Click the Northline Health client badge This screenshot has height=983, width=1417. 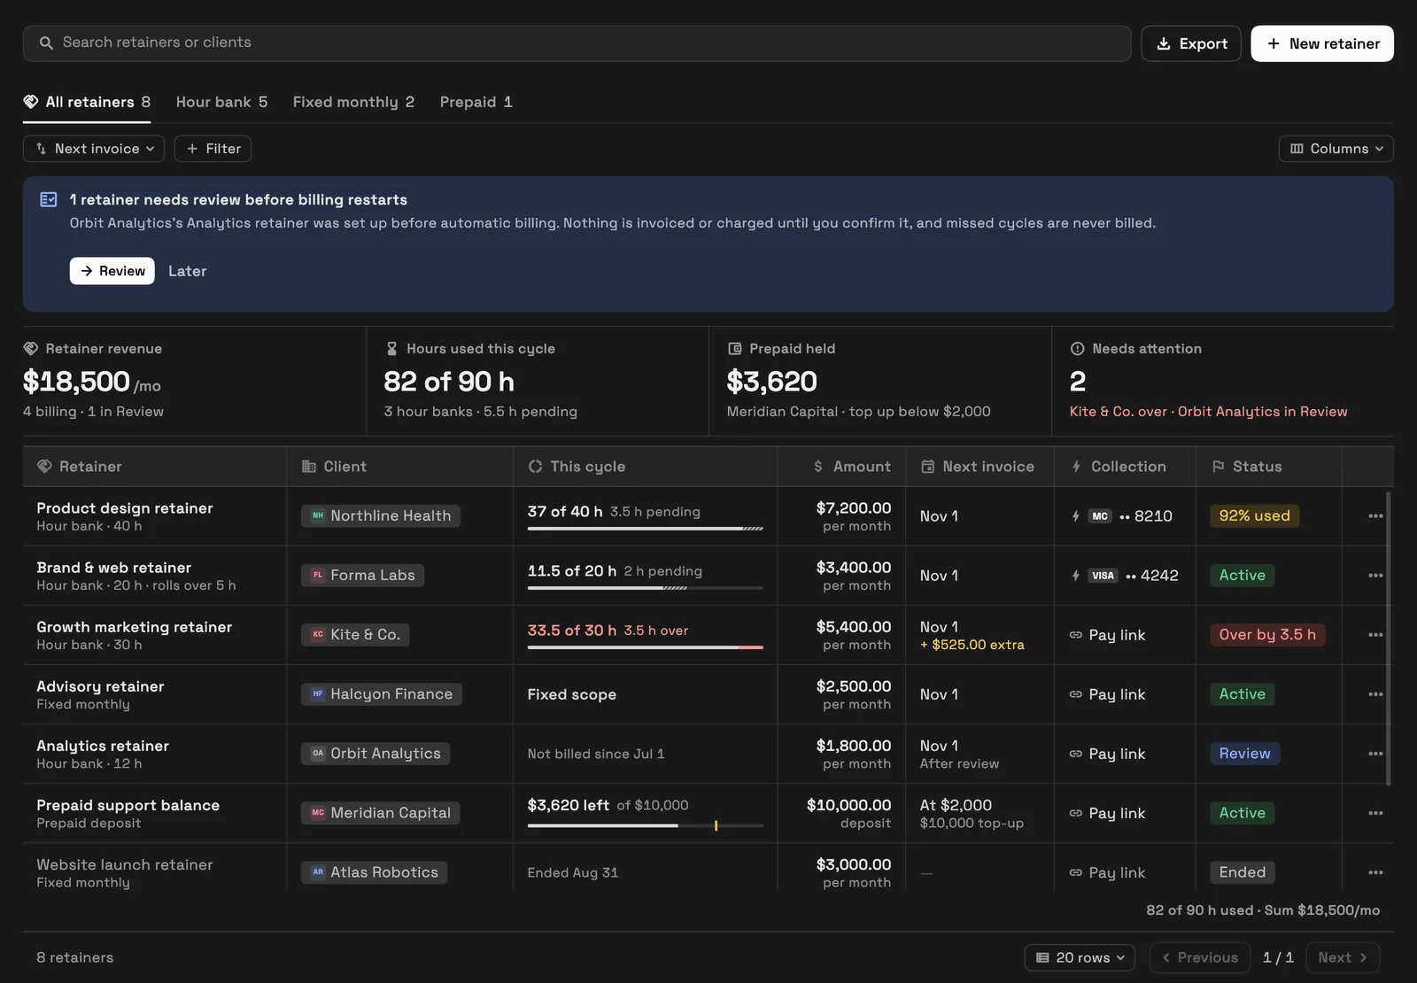(x=380, y=516)
